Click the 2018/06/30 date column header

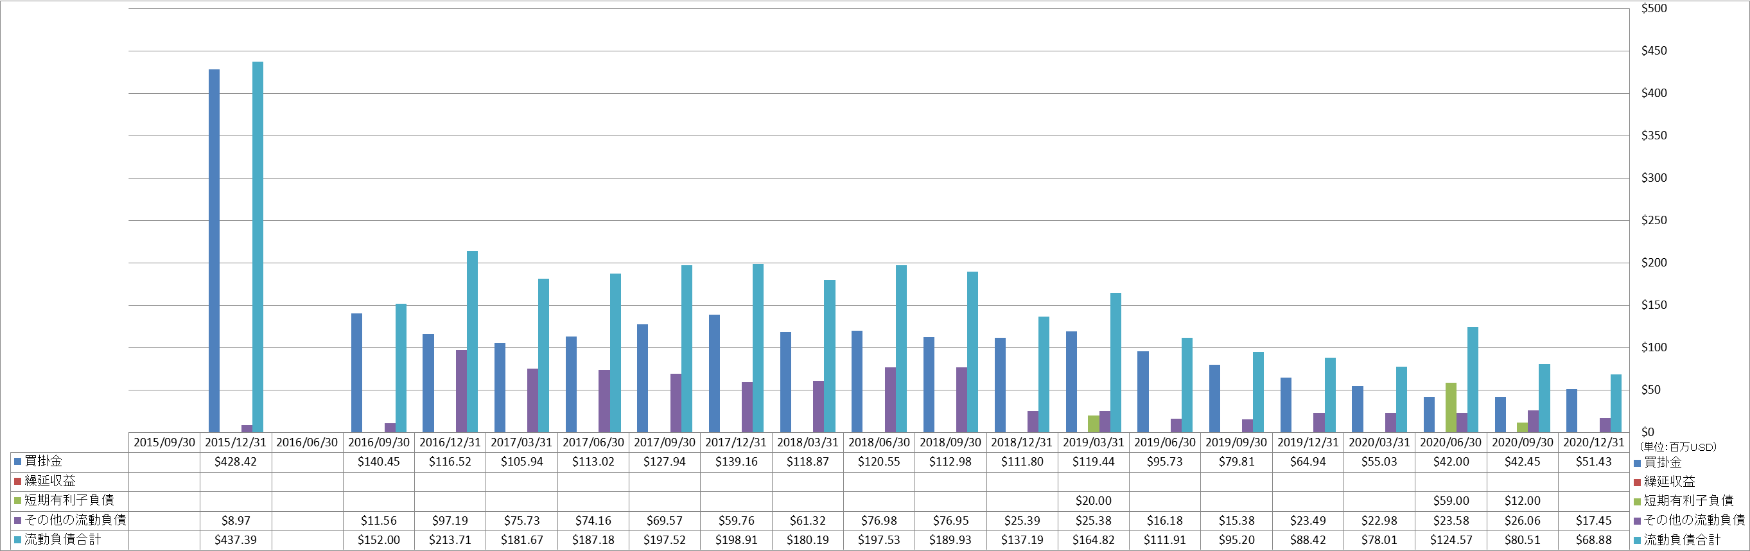click(x=879, y=442)
